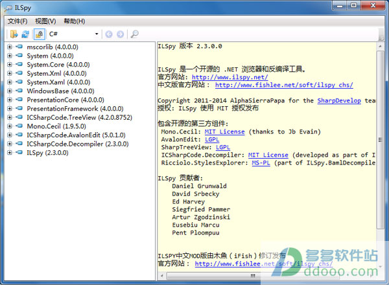Image resolution: width=389 pixels, height=285 pixels.
Task: Click the System.Xml assembly icon
Action: click(19, 73)
